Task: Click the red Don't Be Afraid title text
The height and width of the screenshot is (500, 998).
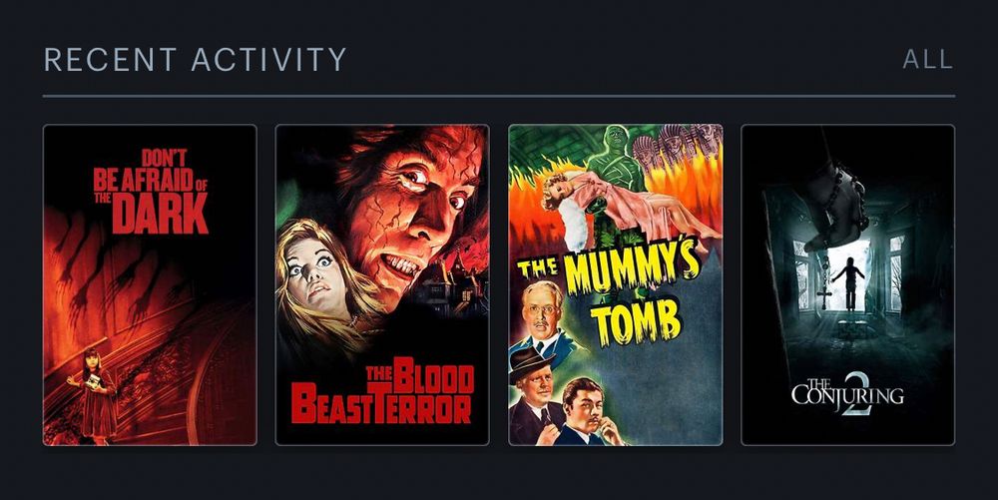Action: (151, 192)
